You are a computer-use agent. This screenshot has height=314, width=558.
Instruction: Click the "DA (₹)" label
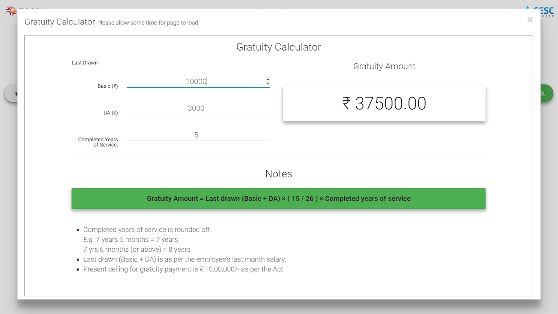tap(110, 113)
